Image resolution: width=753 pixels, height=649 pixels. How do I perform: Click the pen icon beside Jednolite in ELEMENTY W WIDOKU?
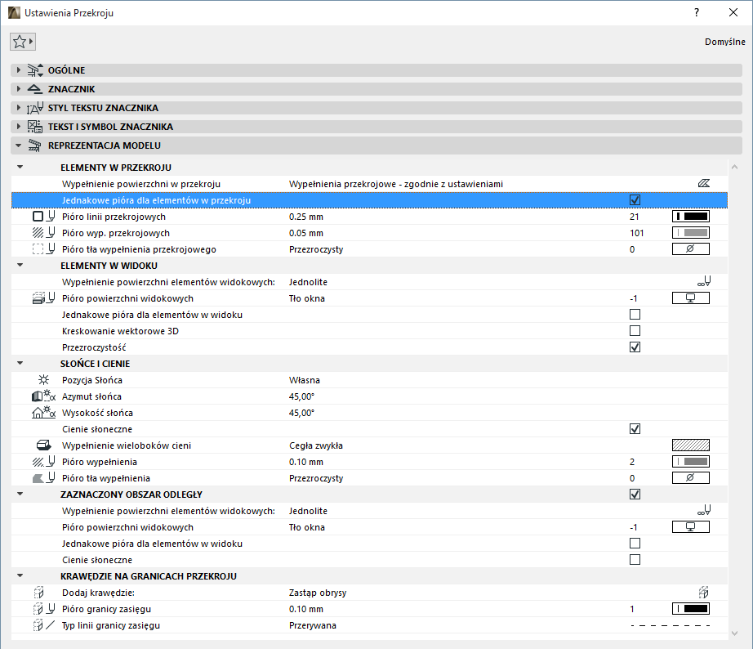tap(704, 282)
